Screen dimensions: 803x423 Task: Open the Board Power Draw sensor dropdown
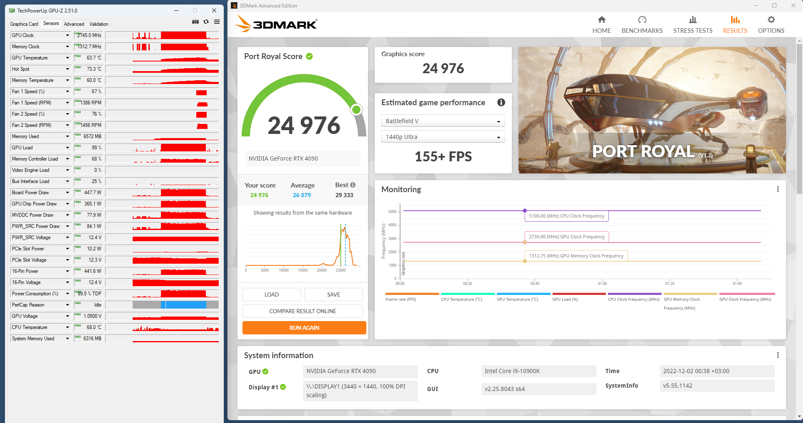(x=67, y=193)
